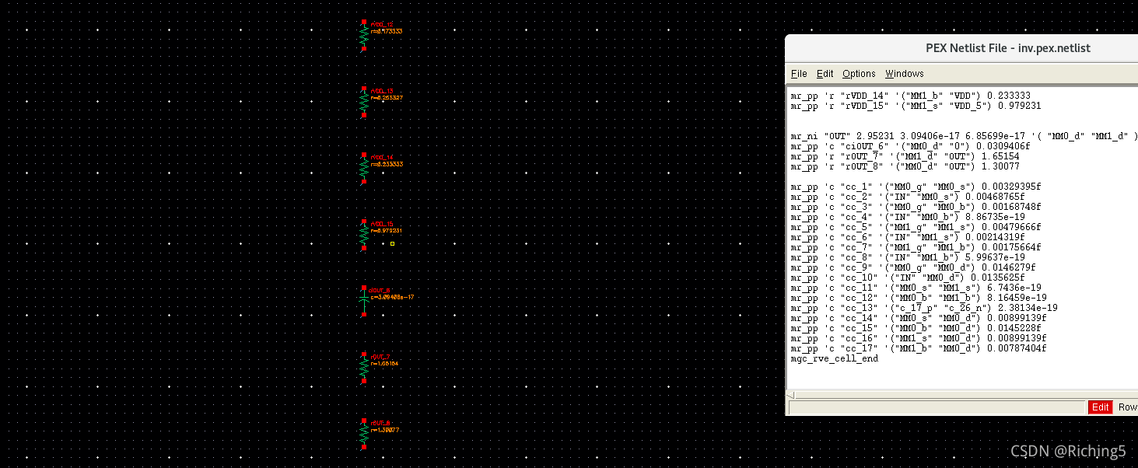Image resolution: width=1138 pixels, height=468 pixels.
Task: Open the Options menu
Action: click(859, 74)
